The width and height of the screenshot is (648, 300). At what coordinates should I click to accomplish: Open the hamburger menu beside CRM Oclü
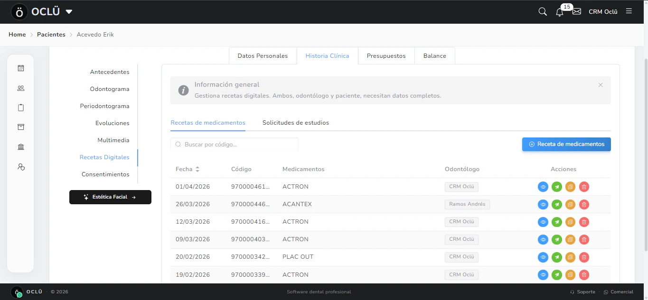pos(629,11)
